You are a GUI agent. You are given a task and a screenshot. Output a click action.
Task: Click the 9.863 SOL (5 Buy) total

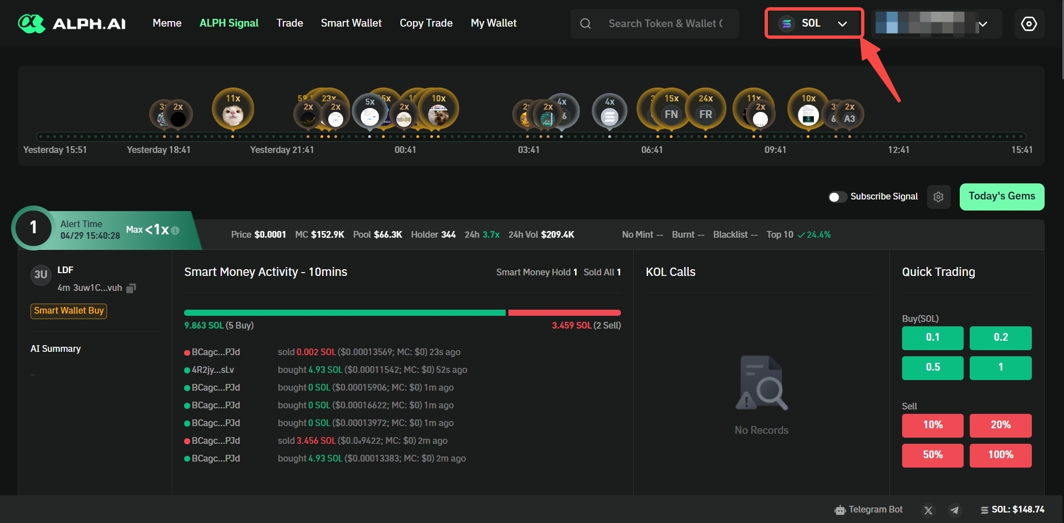pos(219,326)
